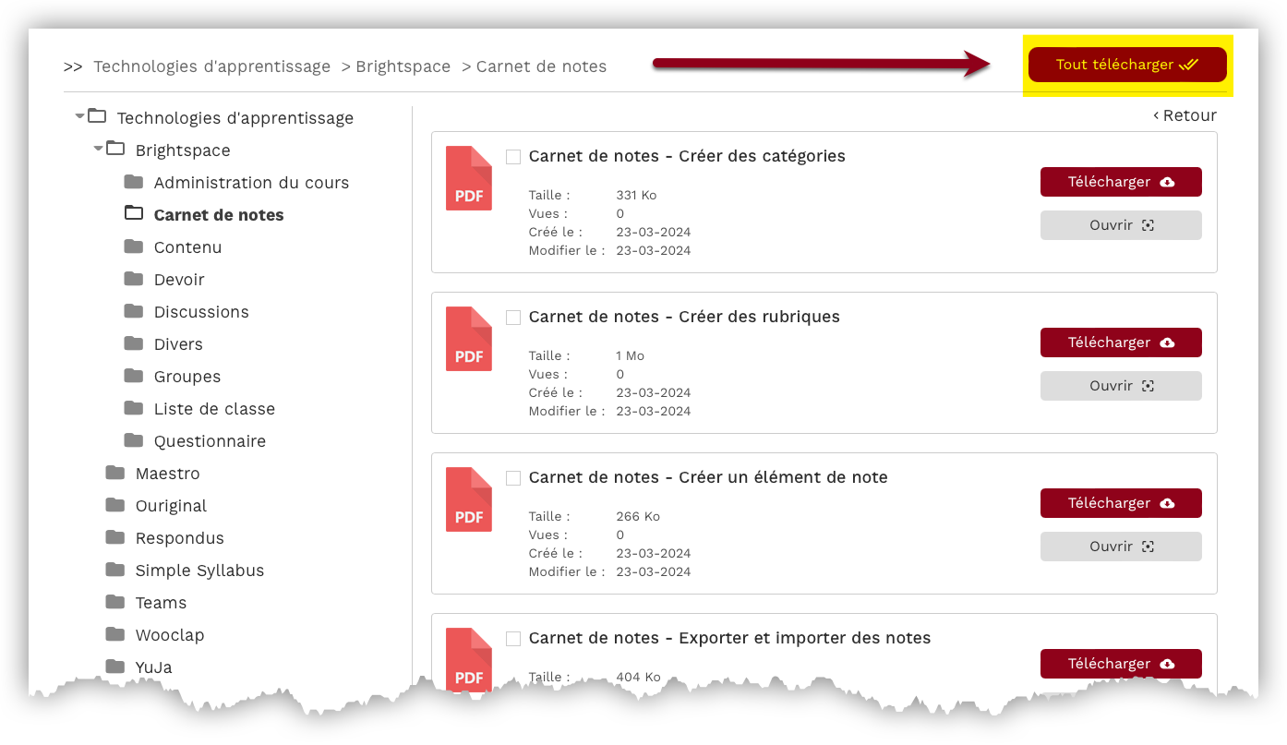Open the Créer des rubriques document
The height and width of the screenshot is (745, 1287).
(x=1120, y=386)
